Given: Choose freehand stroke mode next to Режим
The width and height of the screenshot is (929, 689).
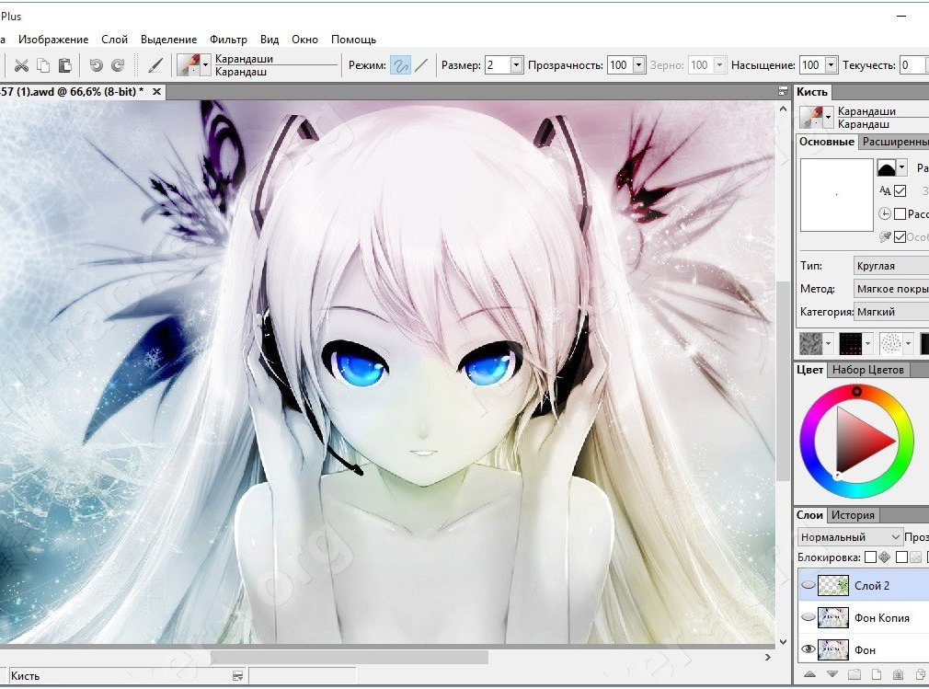Looking at the screenshot, I should 400,65.
